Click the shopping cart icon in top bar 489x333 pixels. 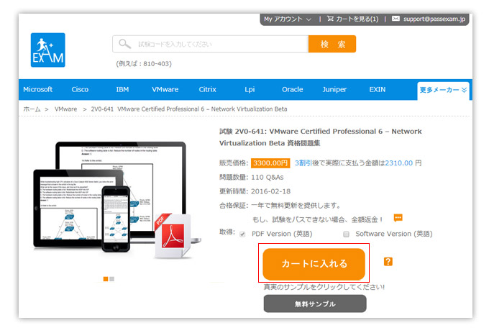coord(330,19)
